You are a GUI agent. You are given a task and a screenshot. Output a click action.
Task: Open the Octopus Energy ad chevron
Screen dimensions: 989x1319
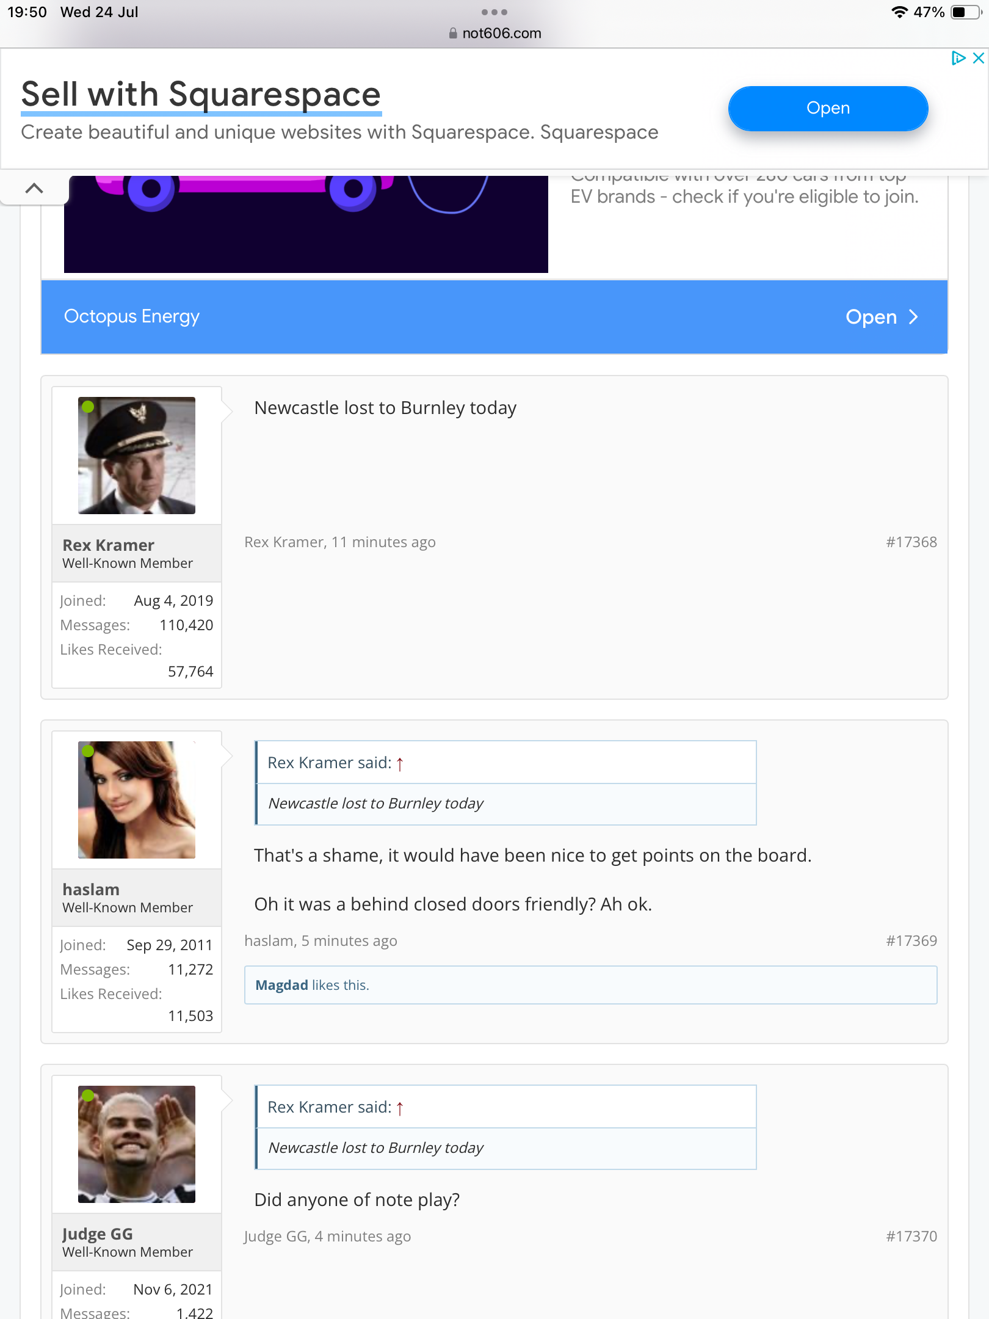[913, 317]
